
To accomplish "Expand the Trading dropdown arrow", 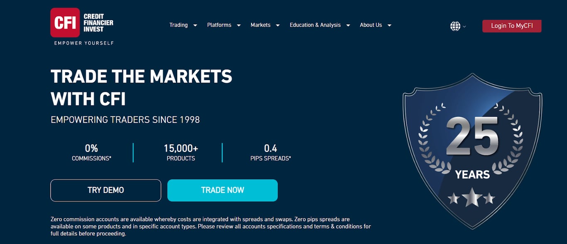I will pyautogui.click(x=195, y=25).
